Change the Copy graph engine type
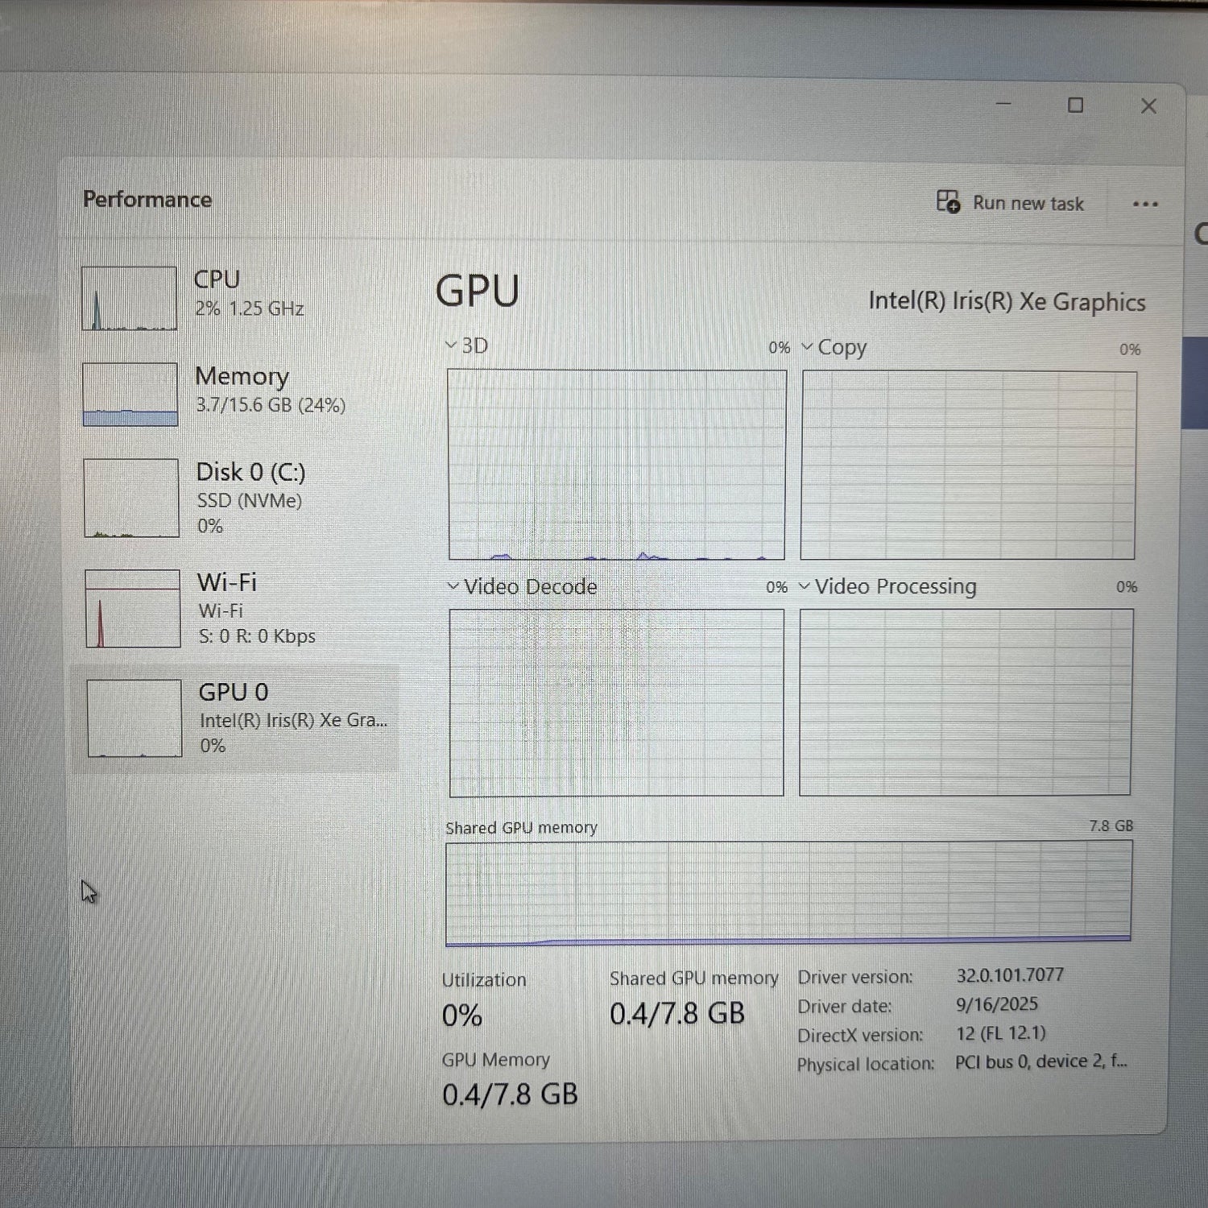The image size is (1208, 1208). coord(807,347)
